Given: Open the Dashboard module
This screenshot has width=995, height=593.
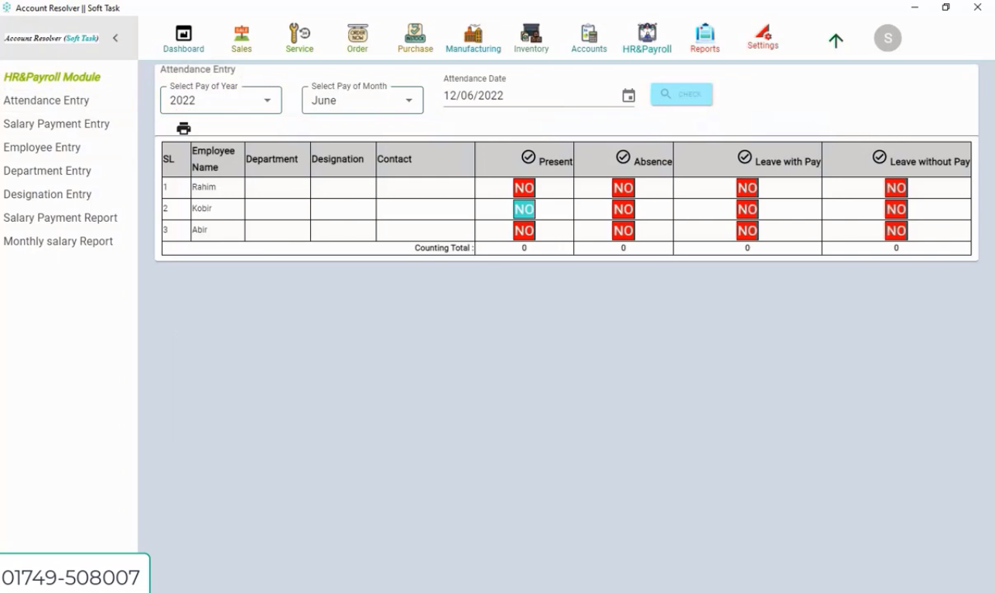Looking at the screenshot, I should coord(183,37).
